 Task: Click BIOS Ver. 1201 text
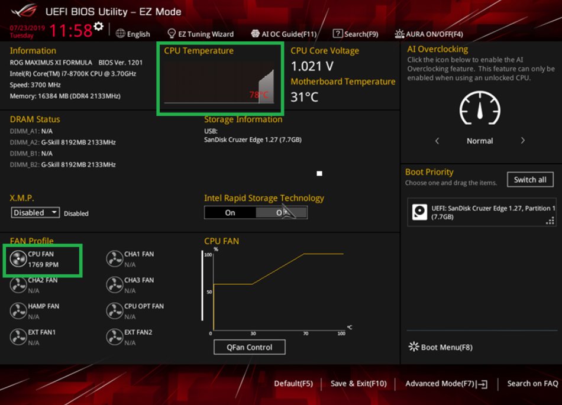[121, 62]
